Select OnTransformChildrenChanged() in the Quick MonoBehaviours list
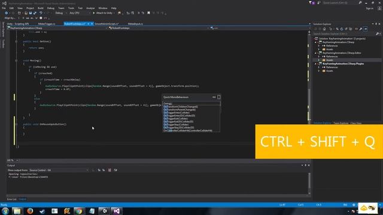The width and height of the screenshot is (383, 215). coord(181,106)
